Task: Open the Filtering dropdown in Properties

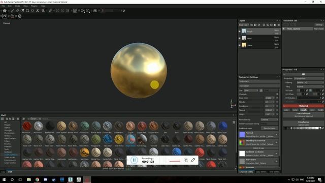Action: 310,82
